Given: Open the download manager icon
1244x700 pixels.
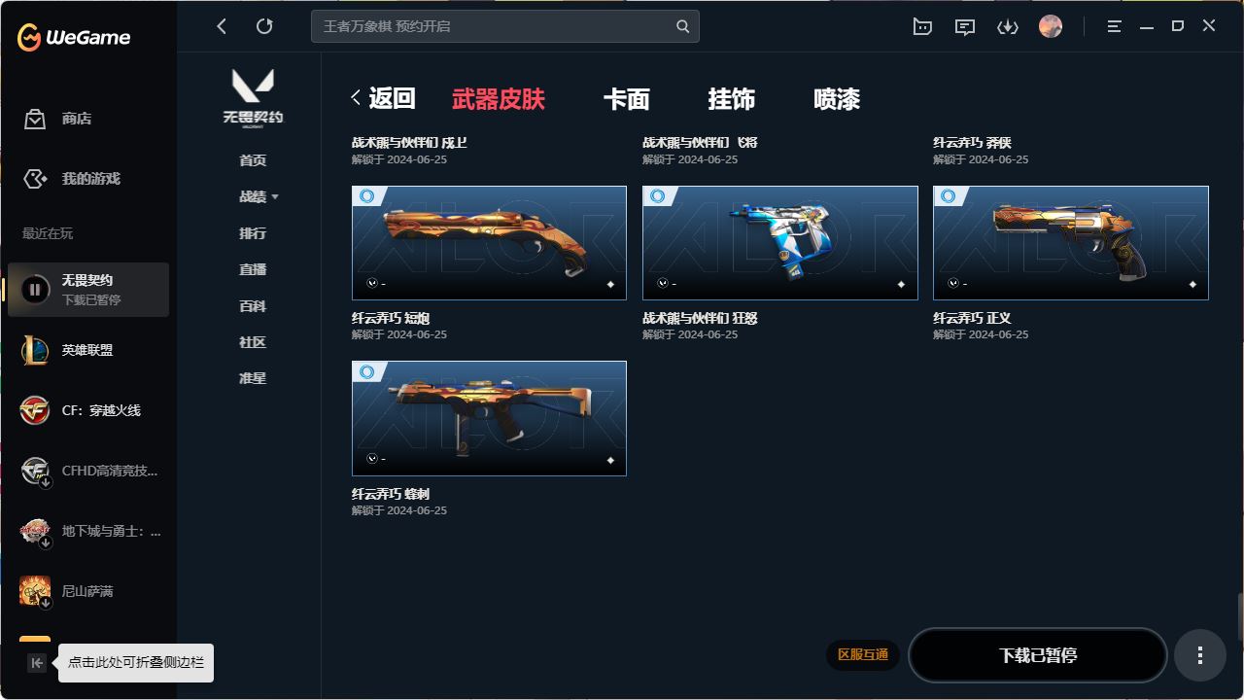Looking at the screenshot, I should [1008, 27].
